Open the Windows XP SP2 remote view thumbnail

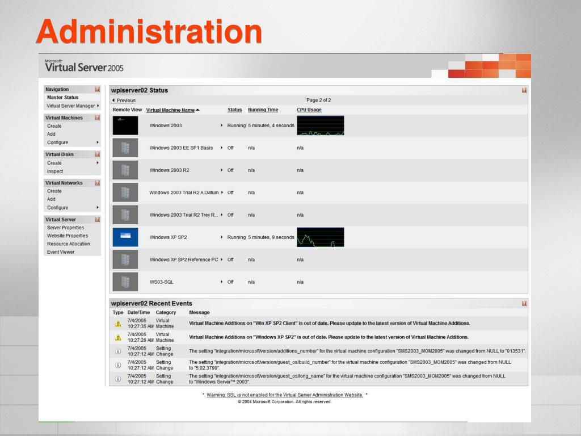tap(125, 237)
